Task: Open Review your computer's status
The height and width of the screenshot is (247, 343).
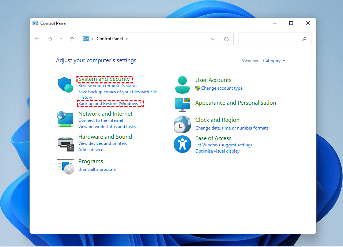Action: [x=108, y=86]
